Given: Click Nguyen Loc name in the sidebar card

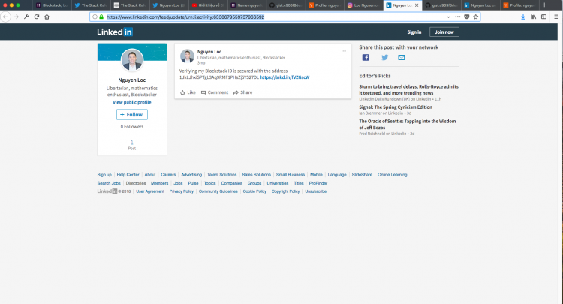Looking at the screenshot, I should 132,80.
